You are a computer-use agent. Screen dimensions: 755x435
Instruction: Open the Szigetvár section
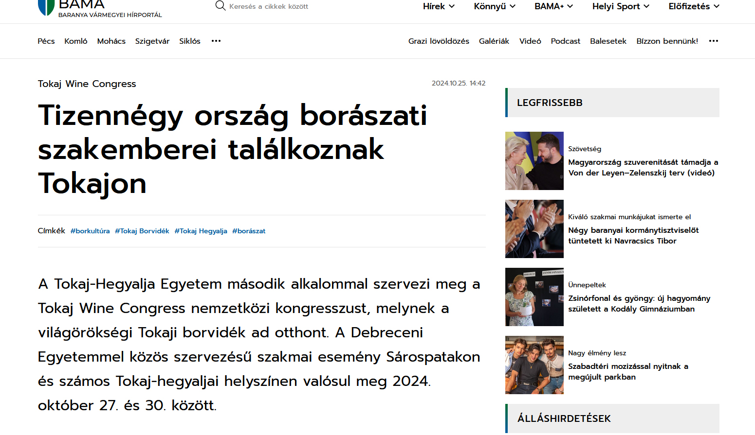[152, 41]
